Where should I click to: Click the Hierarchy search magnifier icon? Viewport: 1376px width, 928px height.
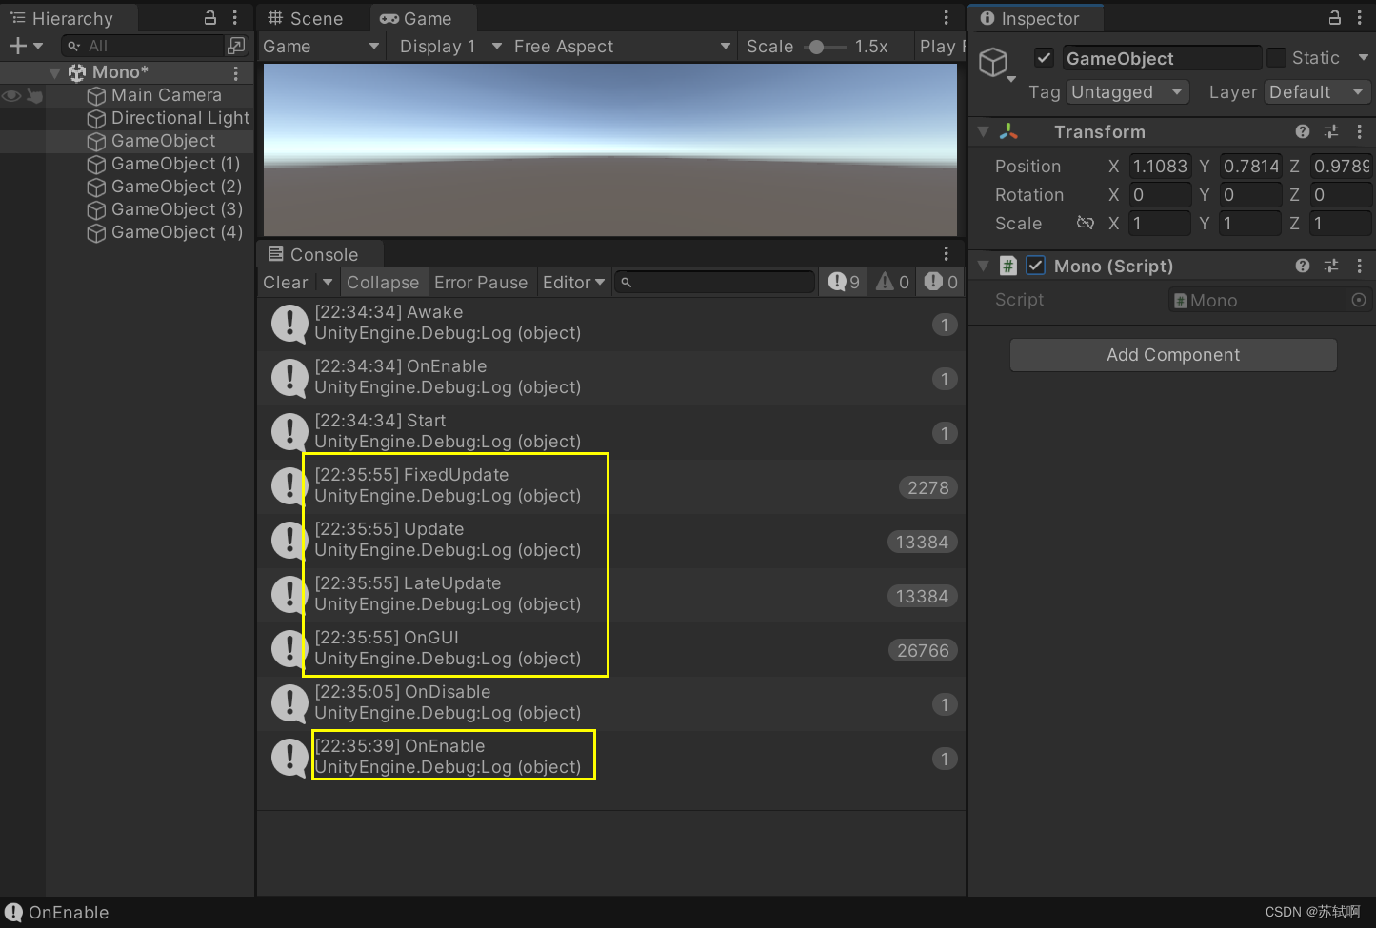tap(73, 45)
